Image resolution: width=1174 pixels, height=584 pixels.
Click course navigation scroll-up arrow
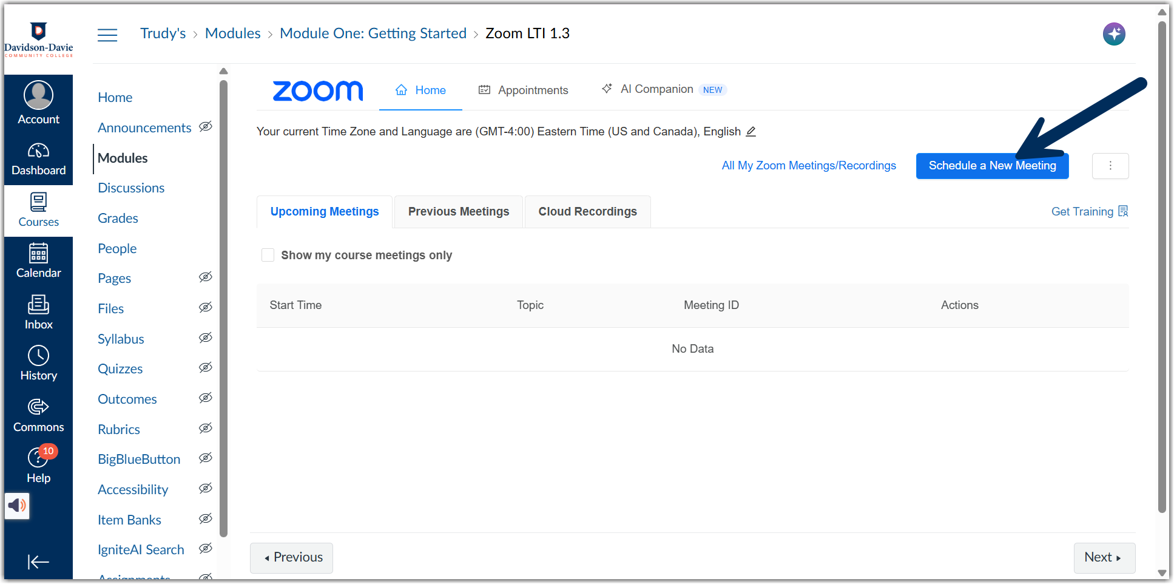coord(223,71)
